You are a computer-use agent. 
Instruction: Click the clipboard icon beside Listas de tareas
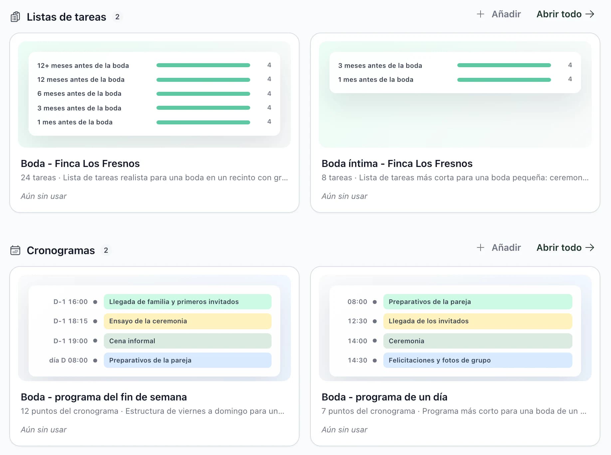15,17
